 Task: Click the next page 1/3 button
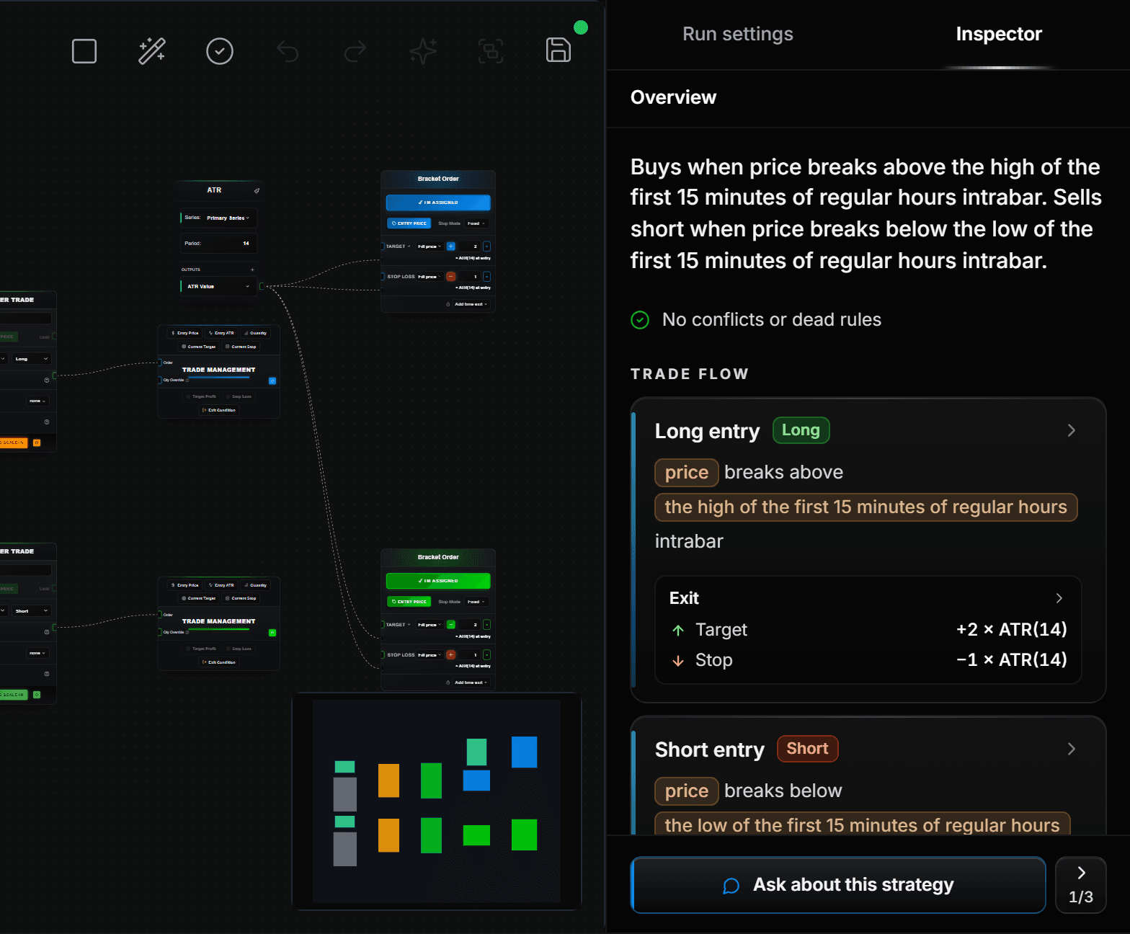[x=1081, y=885]
